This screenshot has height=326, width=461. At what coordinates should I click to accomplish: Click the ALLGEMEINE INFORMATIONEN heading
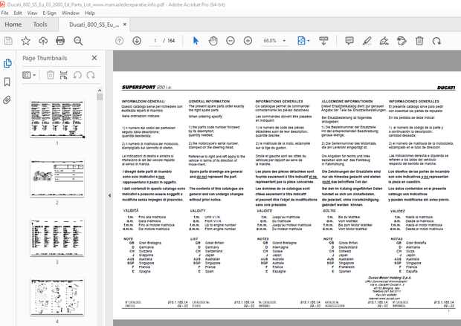347,101
